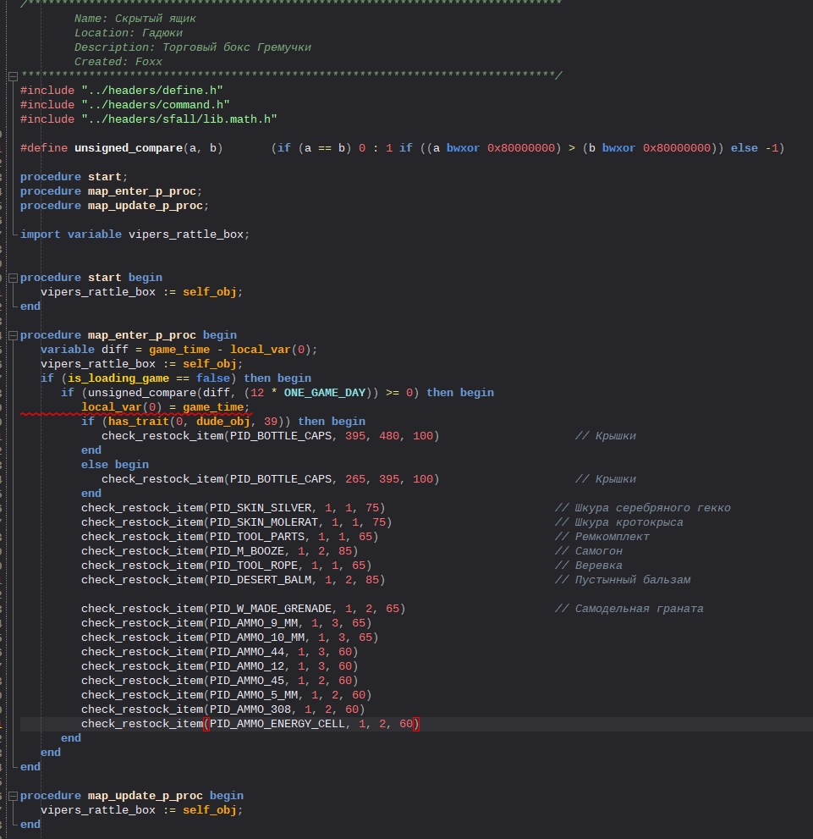The height and width of the screenshot is (839, 813).
Task: Click the '// Шкура кротокрыса' comment
Action: click(x=619, y=523)
